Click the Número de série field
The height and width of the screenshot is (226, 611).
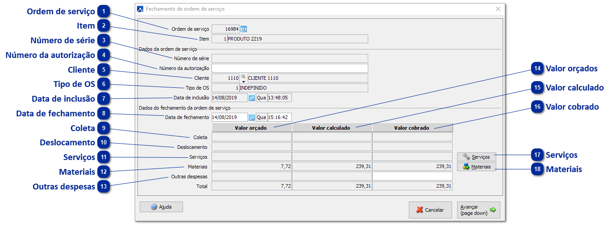(x=290, y=58)
